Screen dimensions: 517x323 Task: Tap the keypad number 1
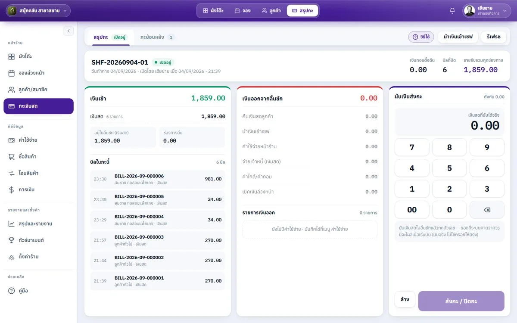[412, 189]
